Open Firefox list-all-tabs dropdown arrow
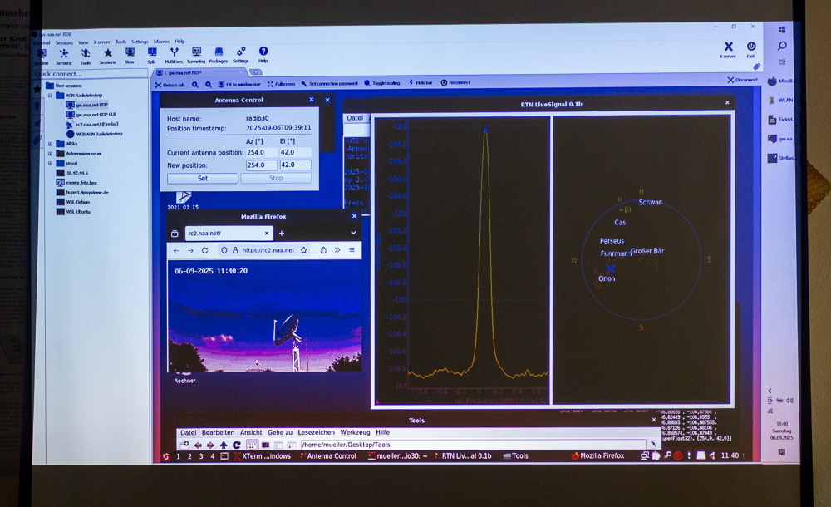 coord(353,233)
